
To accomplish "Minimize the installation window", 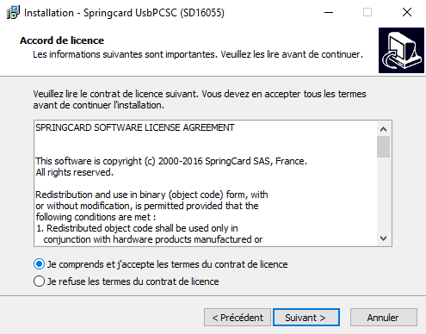I will [x=329, y=12].
